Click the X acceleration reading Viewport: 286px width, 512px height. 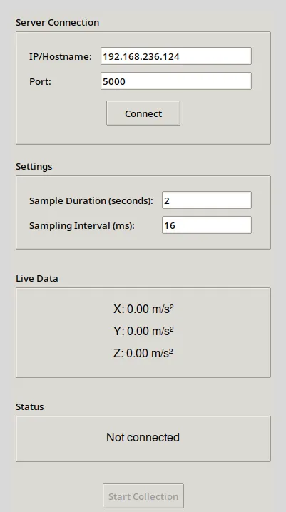[143, 309]
